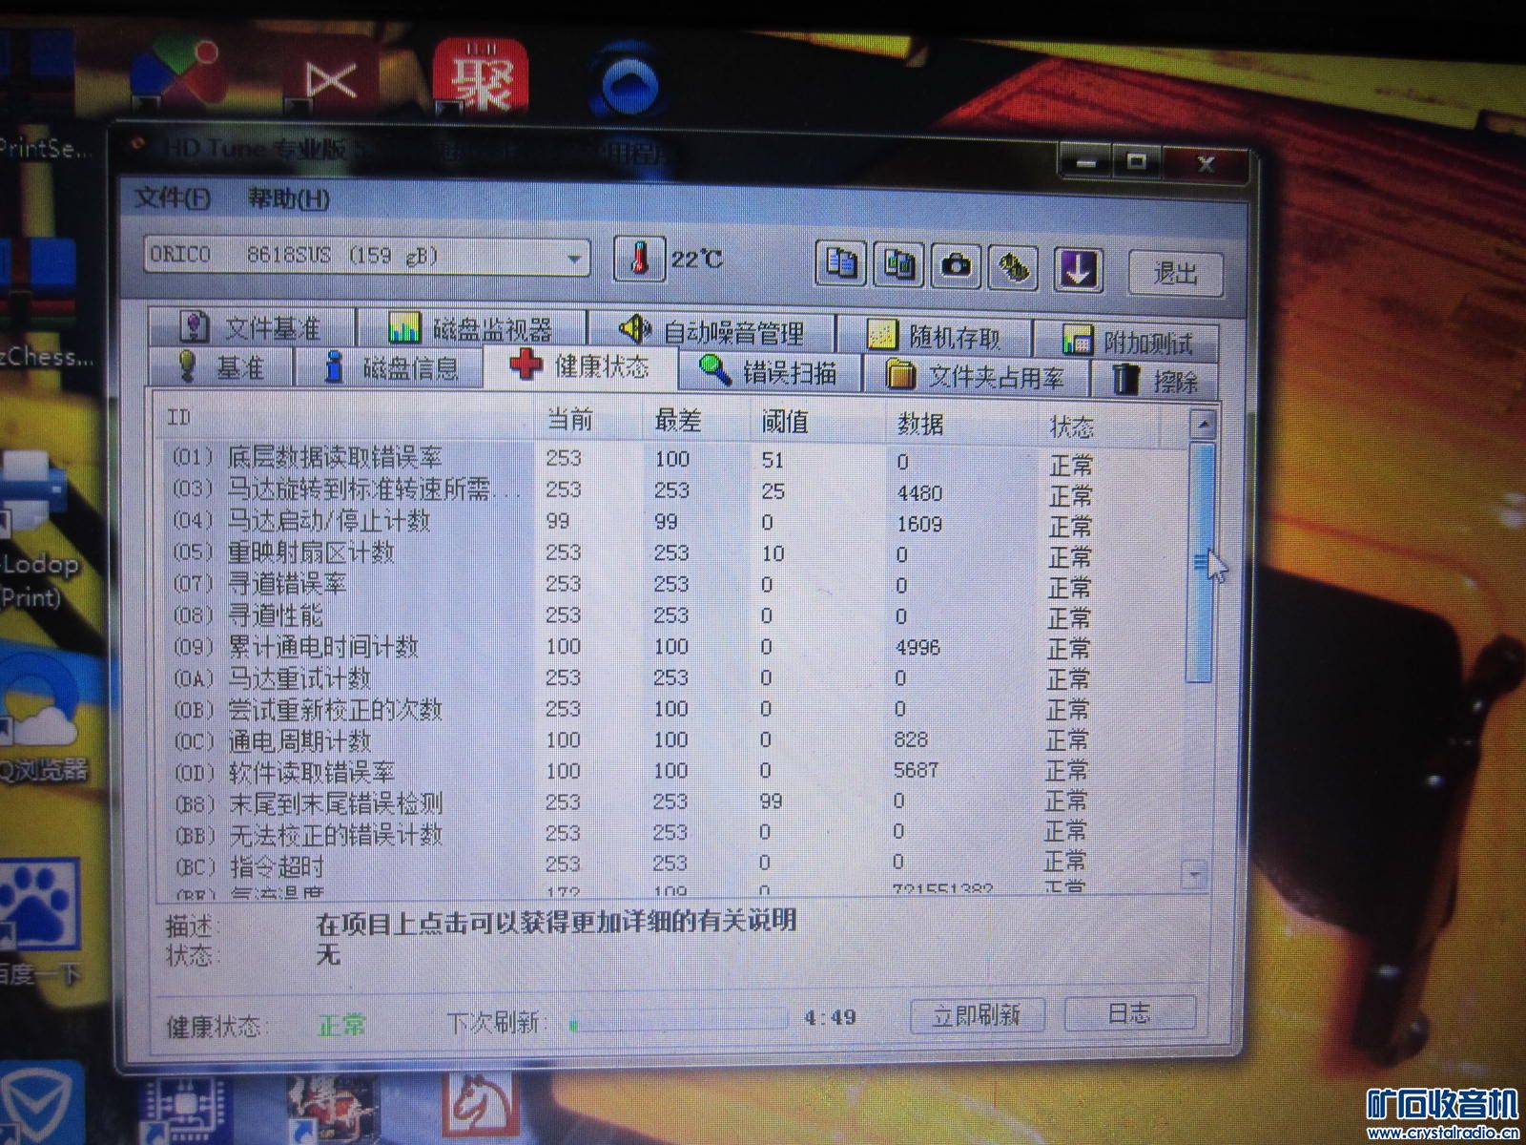Switch to the 自动噪音管理 tab

coord(711,332)
